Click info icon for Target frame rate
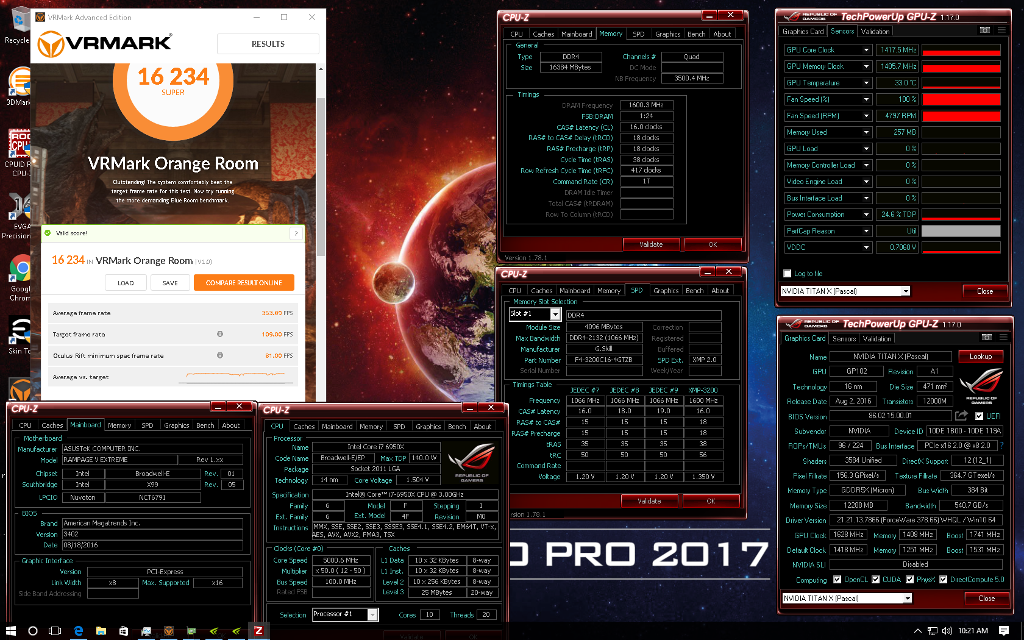The height and width of the screenshot is (640, 1024). [220, 334]
